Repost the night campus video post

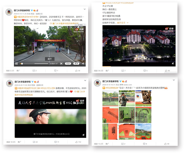tap(123, 71)
